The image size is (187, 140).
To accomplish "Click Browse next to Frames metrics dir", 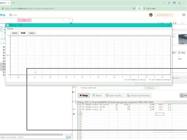I will (x=150, y=88).
